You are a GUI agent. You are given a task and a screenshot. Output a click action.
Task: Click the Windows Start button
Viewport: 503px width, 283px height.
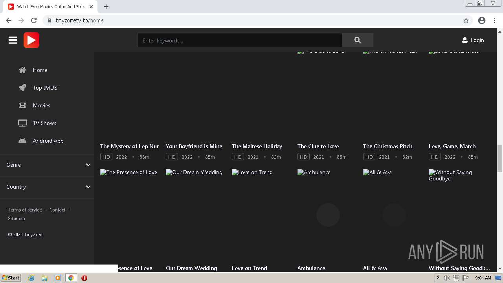tap(11, 278)
